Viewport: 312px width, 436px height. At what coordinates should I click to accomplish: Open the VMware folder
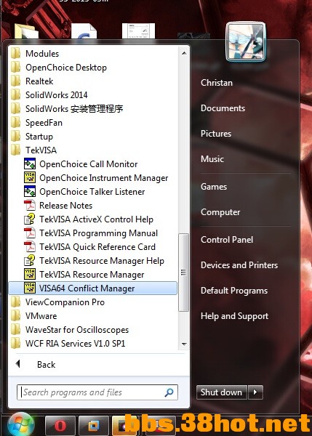93,316
